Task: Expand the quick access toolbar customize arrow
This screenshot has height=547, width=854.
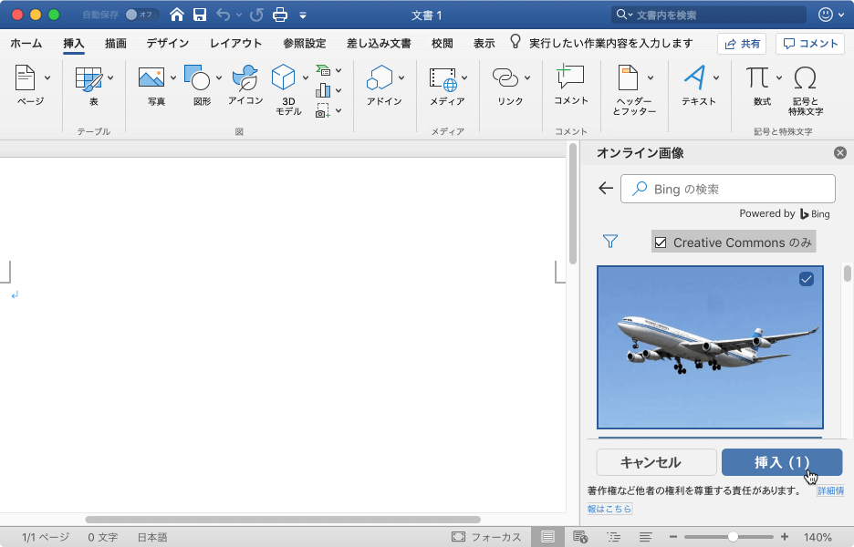Action: [303, 15]
